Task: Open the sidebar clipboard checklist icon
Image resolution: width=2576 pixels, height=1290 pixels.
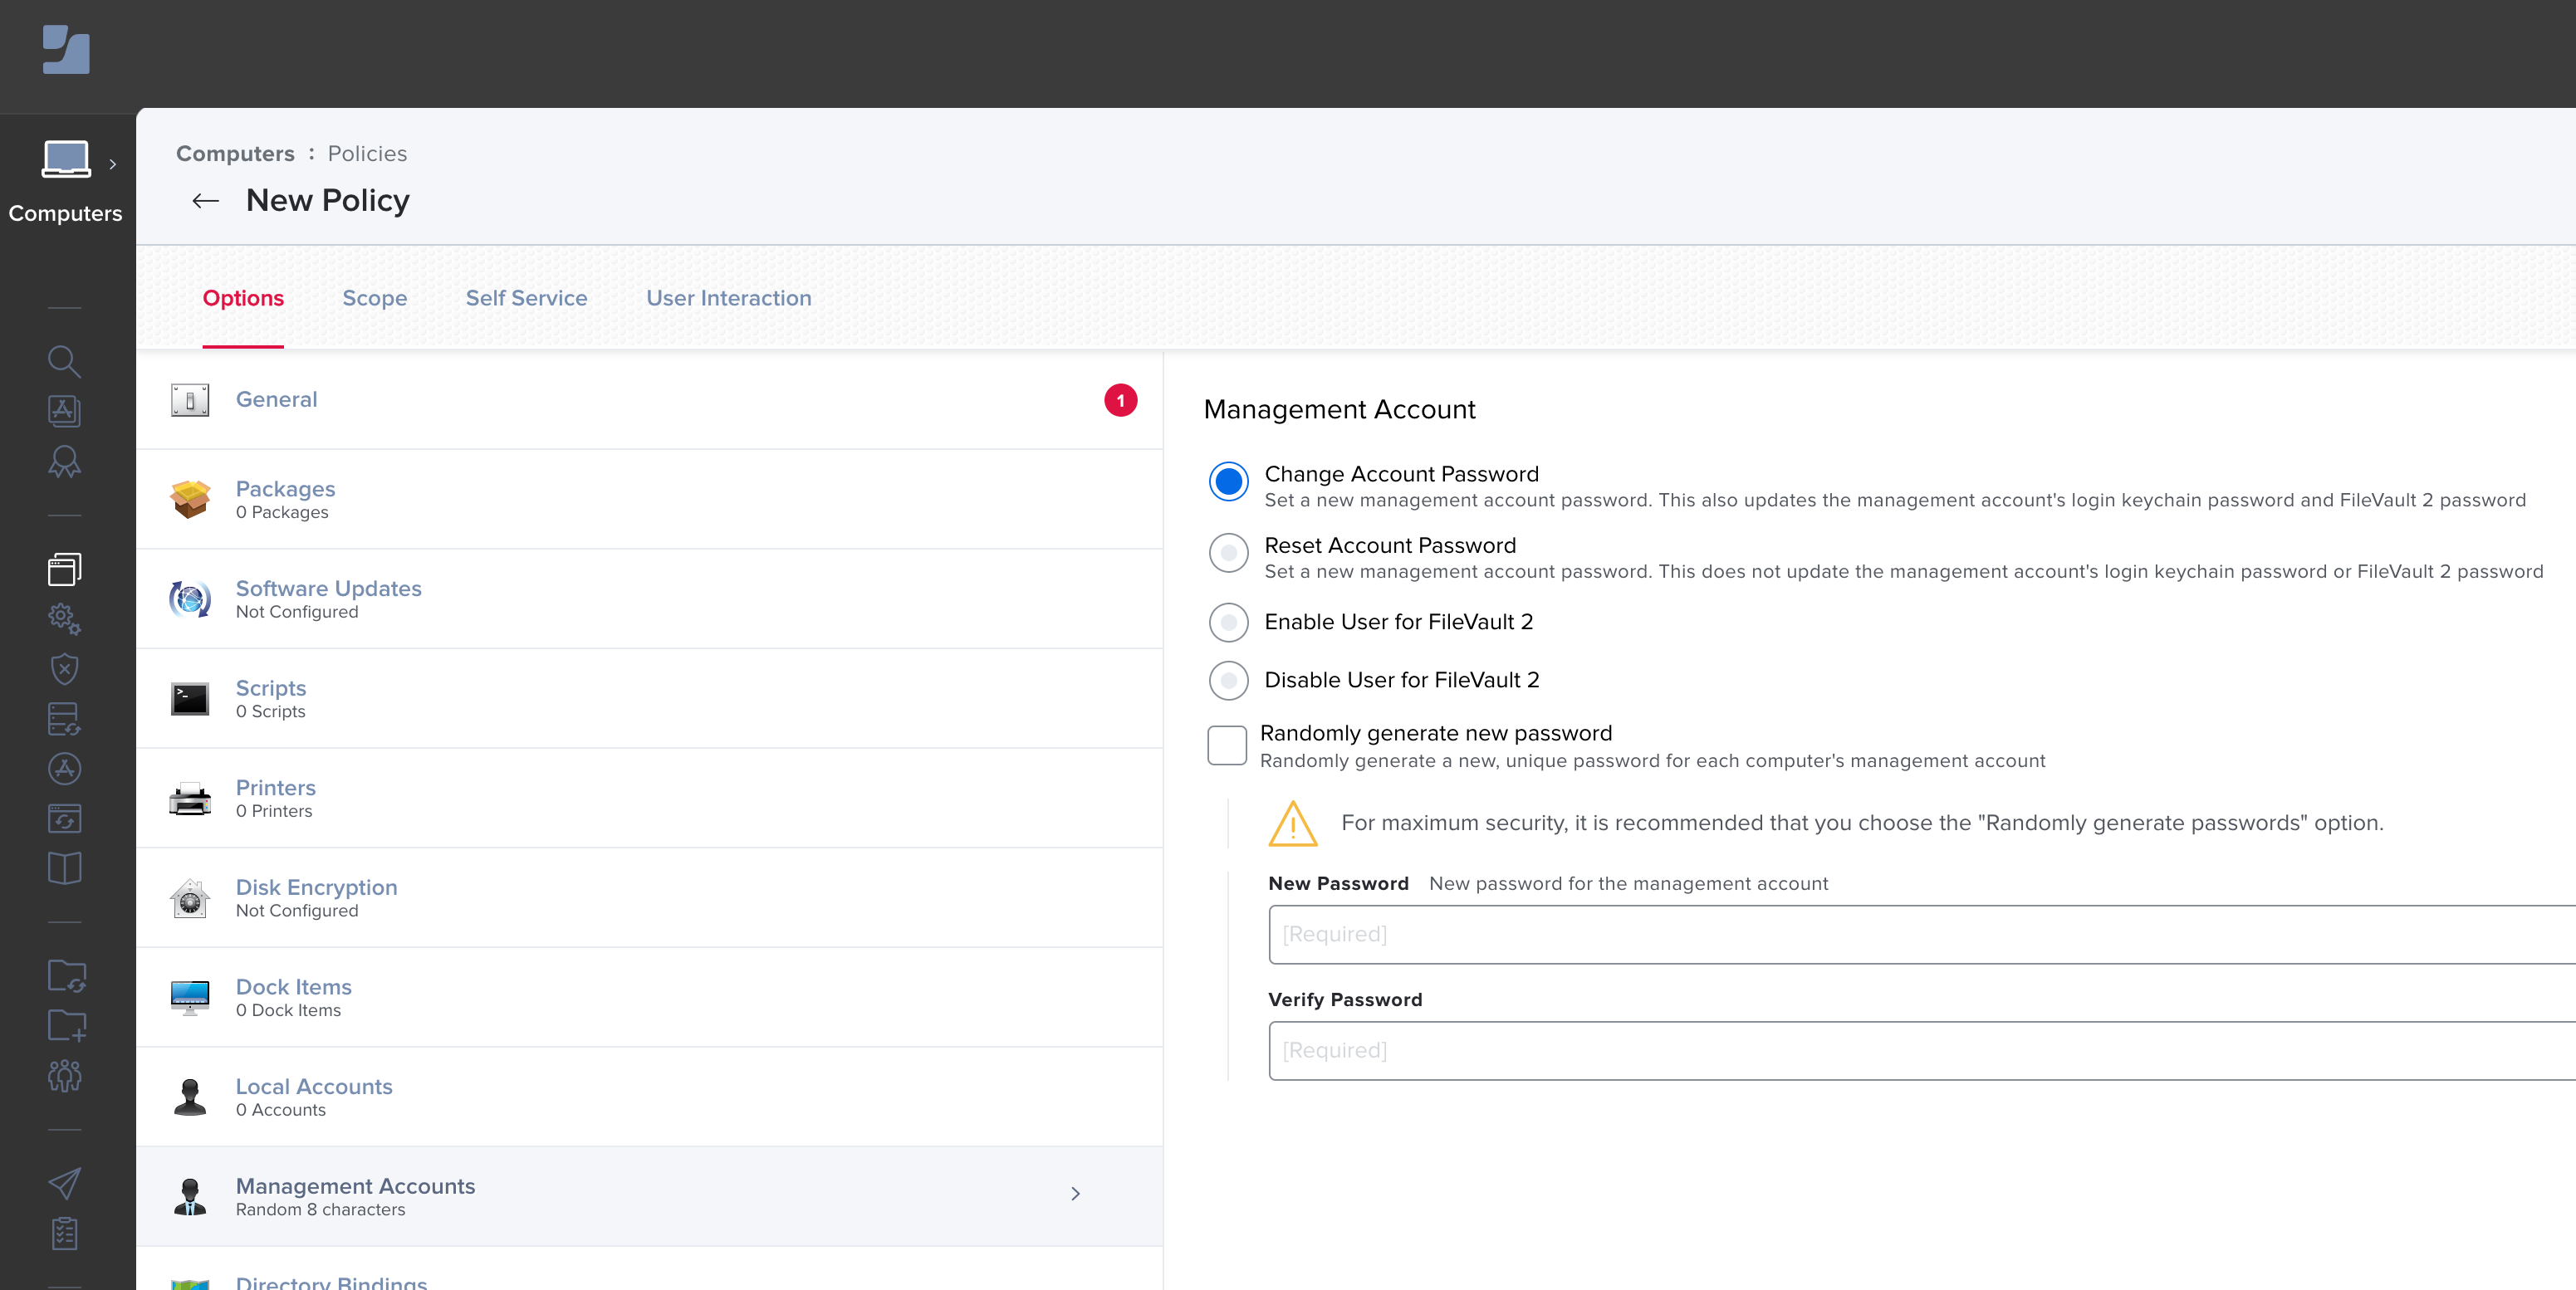Action: coord(65,1234)
